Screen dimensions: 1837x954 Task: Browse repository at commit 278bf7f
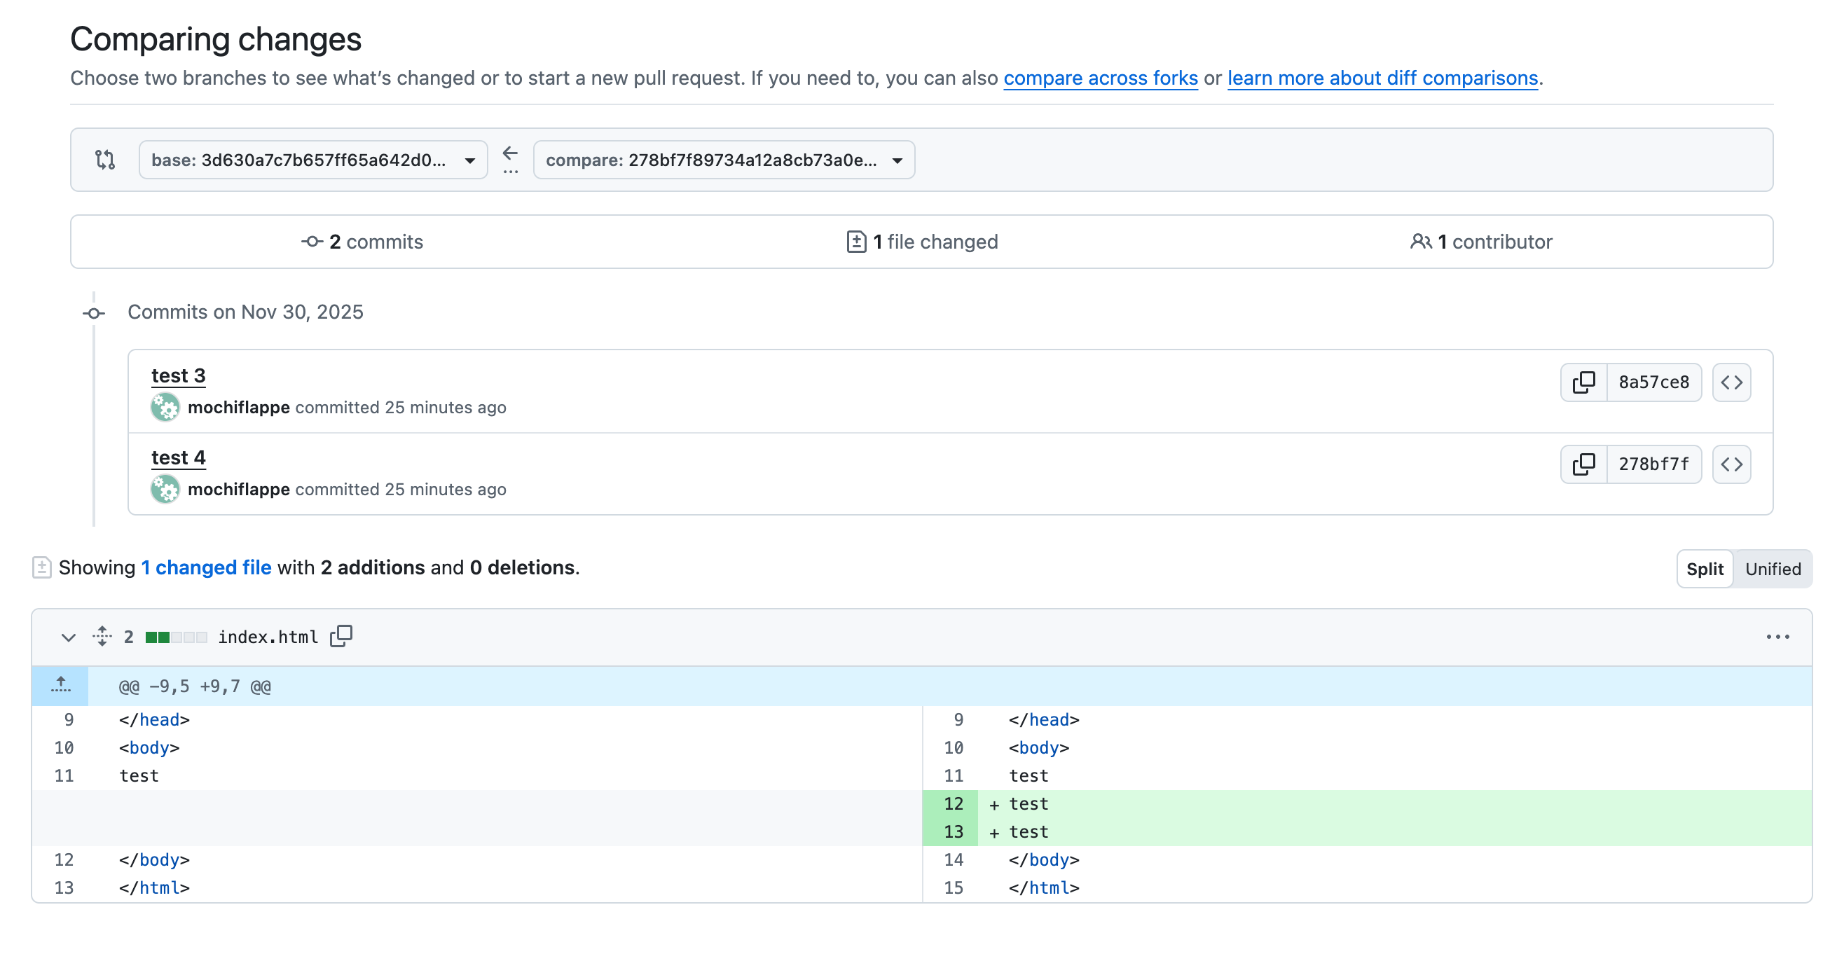click(1731, 464)
